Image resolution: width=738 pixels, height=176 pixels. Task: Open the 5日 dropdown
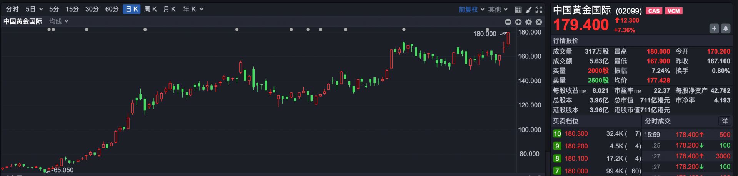click(34, 9)
